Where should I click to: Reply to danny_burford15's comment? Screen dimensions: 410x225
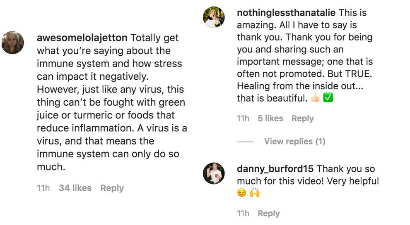pos(268,213)
